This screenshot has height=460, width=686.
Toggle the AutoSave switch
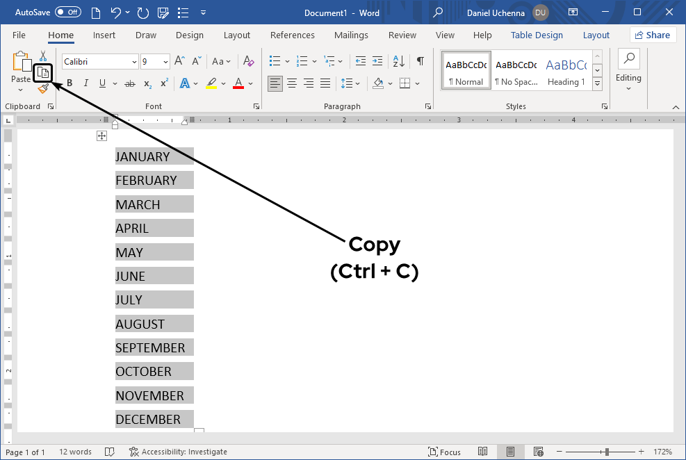click(x=68, y=12)
